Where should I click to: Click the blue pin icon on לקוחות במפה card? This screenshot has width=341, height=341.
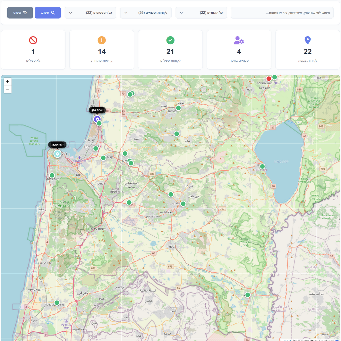click(x=307, y=40)
